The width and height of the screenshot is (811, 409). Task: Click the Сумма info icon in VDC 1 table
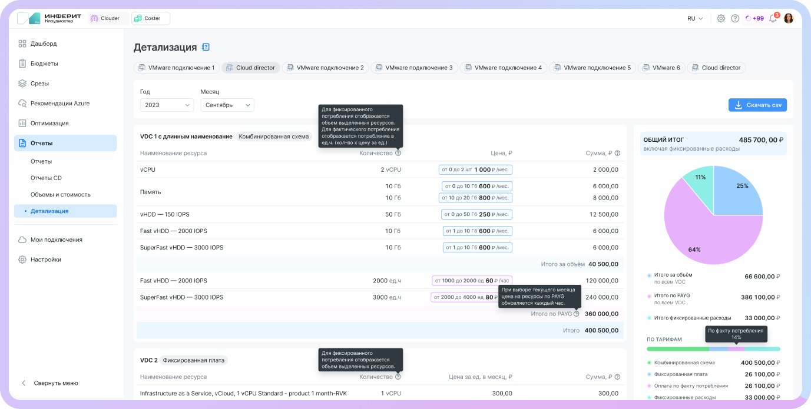pos(617,153)
